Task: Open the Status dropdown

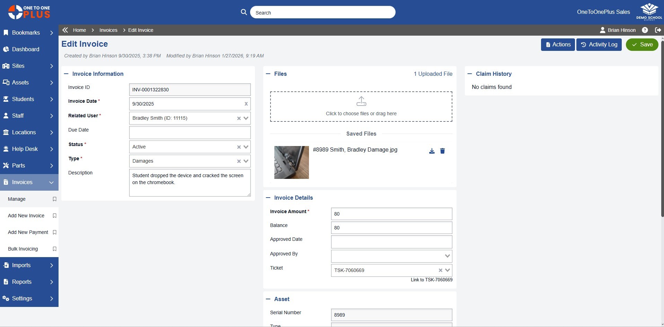Action: coord(246,147)
